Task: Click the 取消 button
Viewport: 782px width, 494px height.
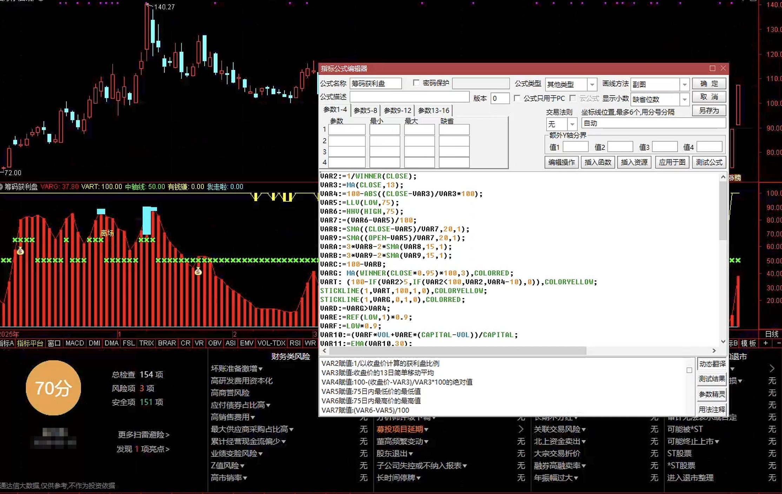Action: 709,97
